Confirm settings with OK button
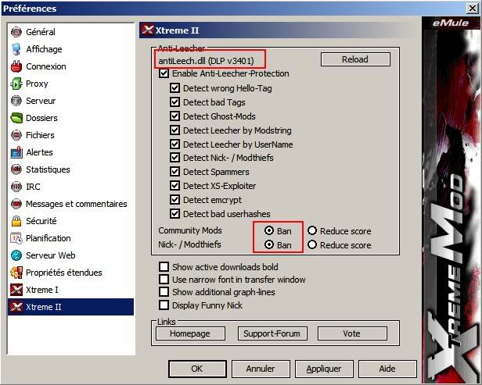This screenshot has height=385, width=482. [197, 369]
